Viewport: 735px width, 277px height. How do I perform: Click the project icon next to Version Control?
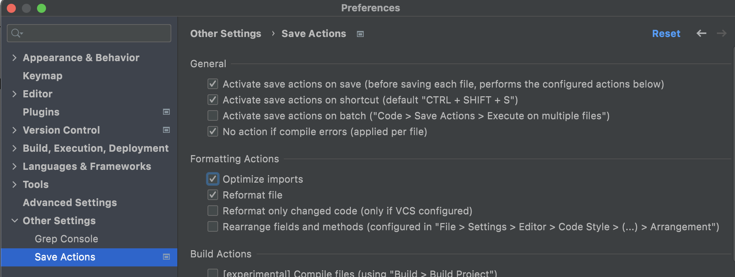[x=166, y=130]
